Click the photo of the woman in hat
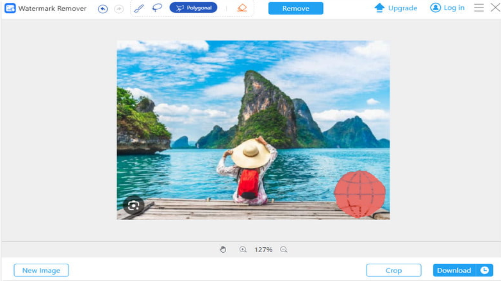The width and height of the screenshot is (501, 281). click(253, 130)
